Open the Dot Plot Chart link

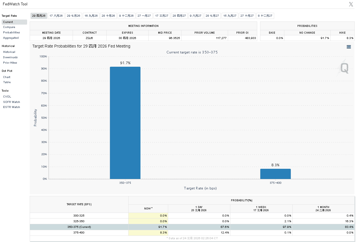coord(7,77)
